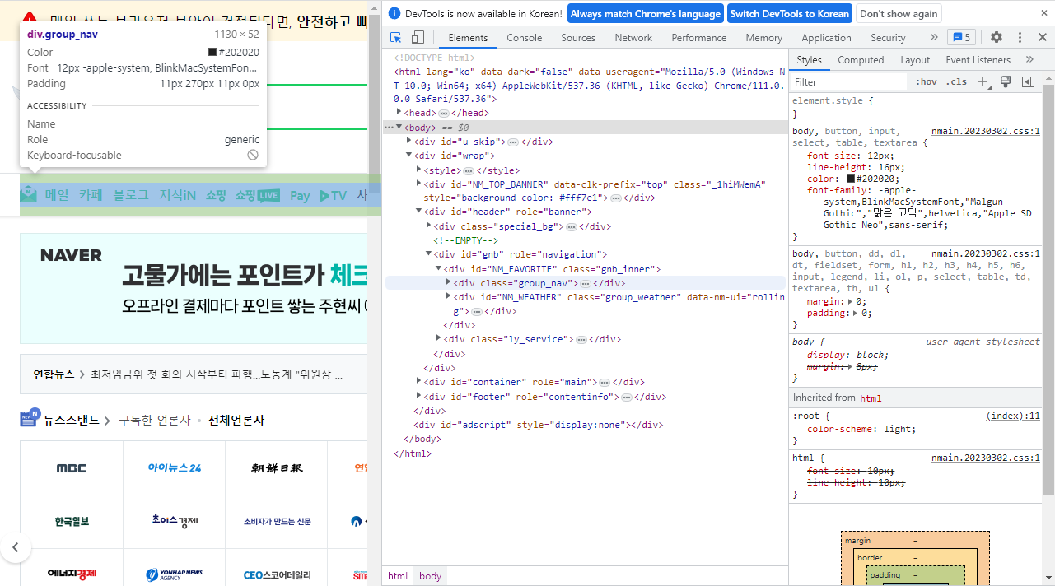Add a new style rule plus icon
1055x586 pixels.
(982, 81)
